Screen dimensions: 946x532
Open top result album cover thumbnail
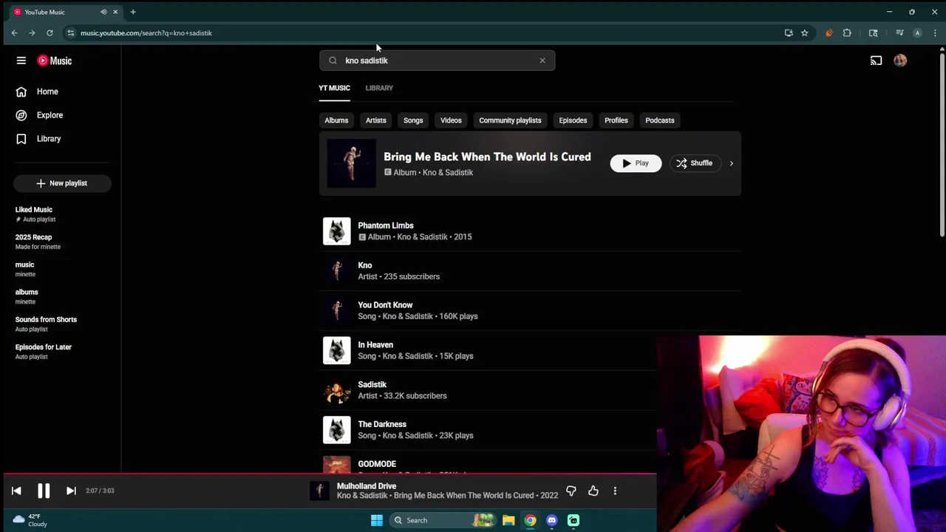[351, 163]
